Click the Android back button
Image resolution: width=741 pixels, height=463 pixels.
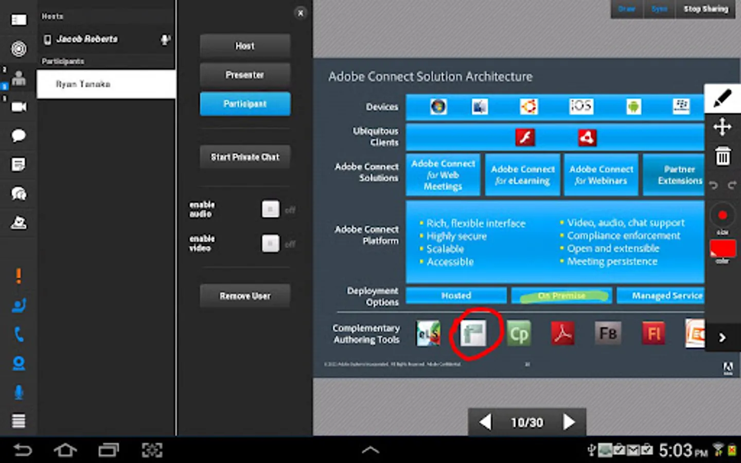pyautogui.click(x=23, y=451)
